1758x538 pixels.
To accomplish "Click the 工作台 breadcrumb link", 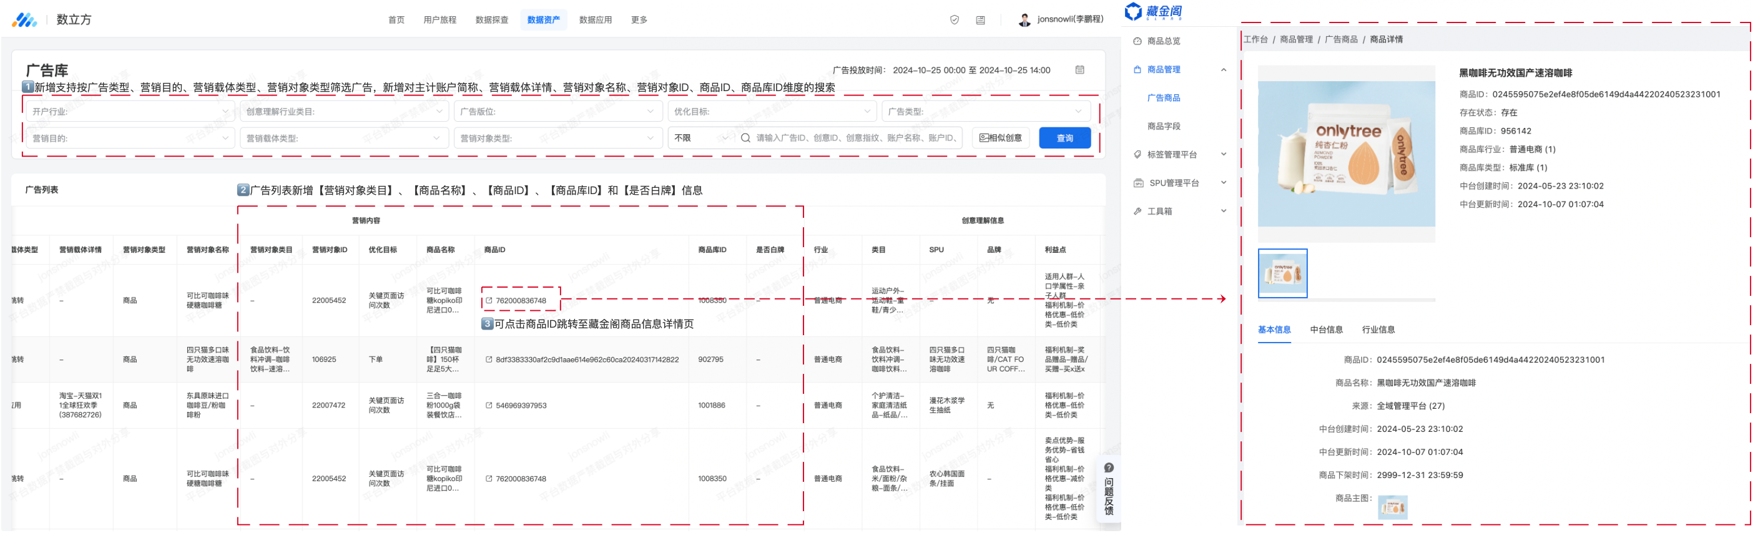I will 1255,39.
